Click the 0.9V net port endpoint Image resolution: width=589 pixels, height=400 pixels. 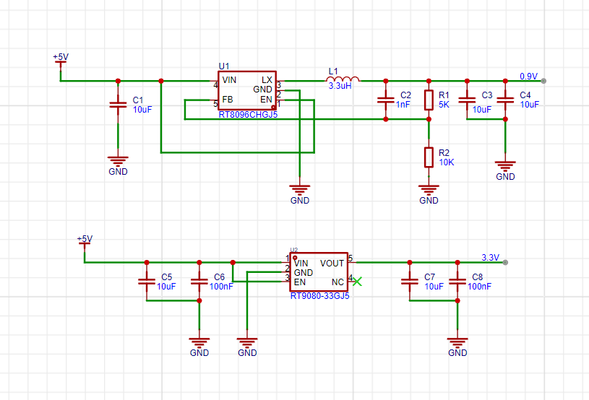[543, 81]
